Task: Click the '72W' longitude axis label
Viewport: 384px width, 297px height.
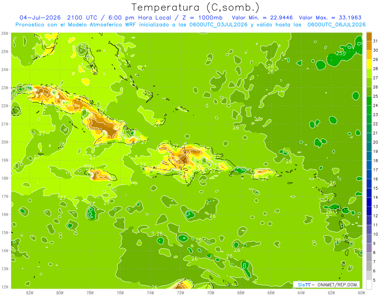Action: [x=180, y=293]
